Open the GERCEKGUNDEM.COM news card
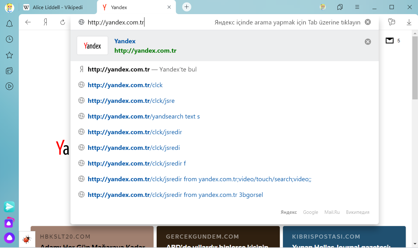This screenshot has height=248, width=418. click(x=218, y=237)
